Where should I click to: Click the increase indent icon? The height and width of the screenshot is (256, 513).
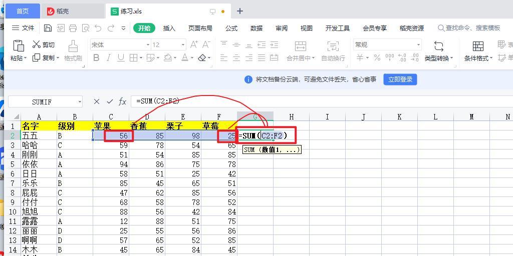274,44
